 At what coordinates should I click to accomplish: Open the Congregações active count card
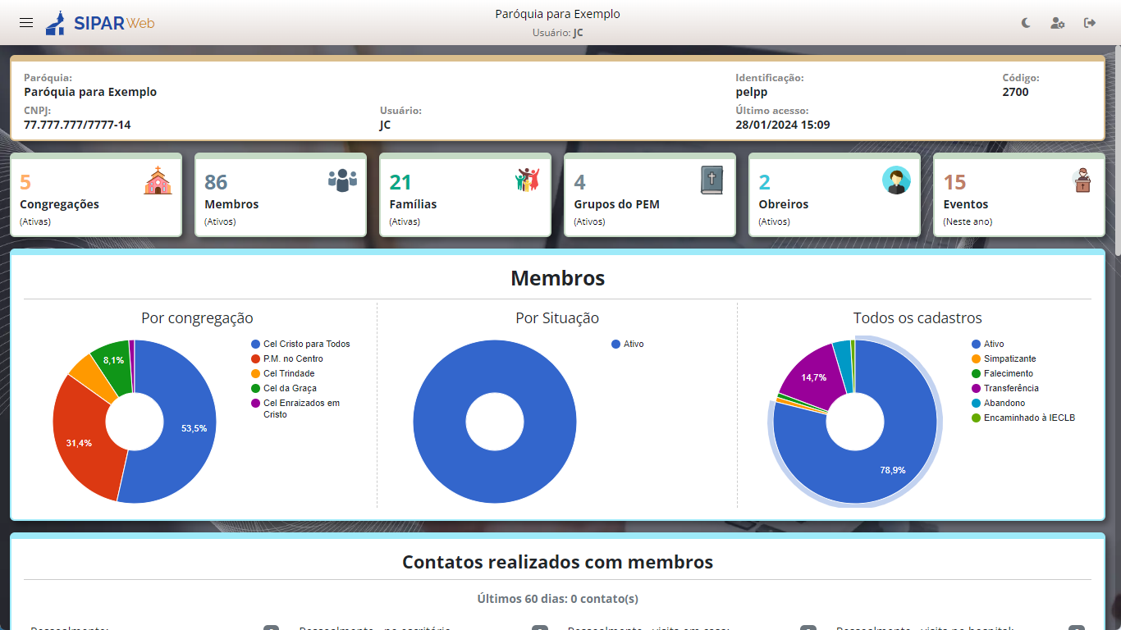click(95, 197)
